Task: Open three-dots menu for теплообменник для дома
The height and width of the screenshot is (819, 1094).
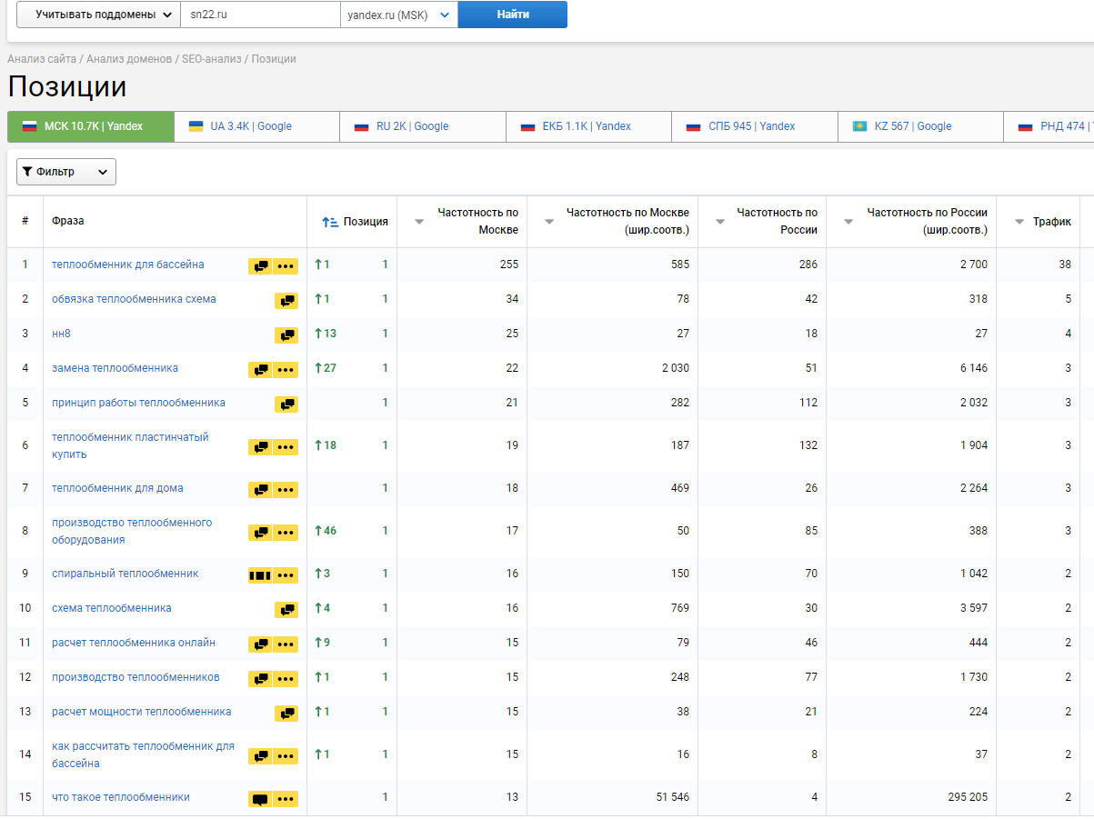Action: coord(286,490)
